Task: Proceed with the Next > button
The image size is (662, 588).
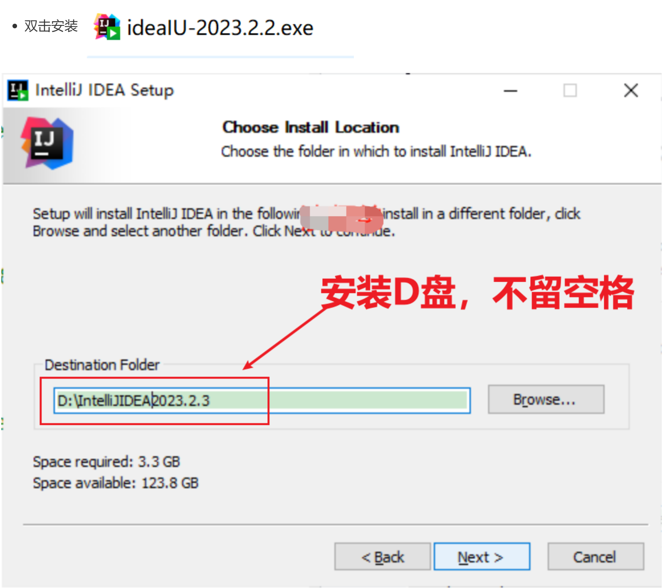Action: pos(482,557)
